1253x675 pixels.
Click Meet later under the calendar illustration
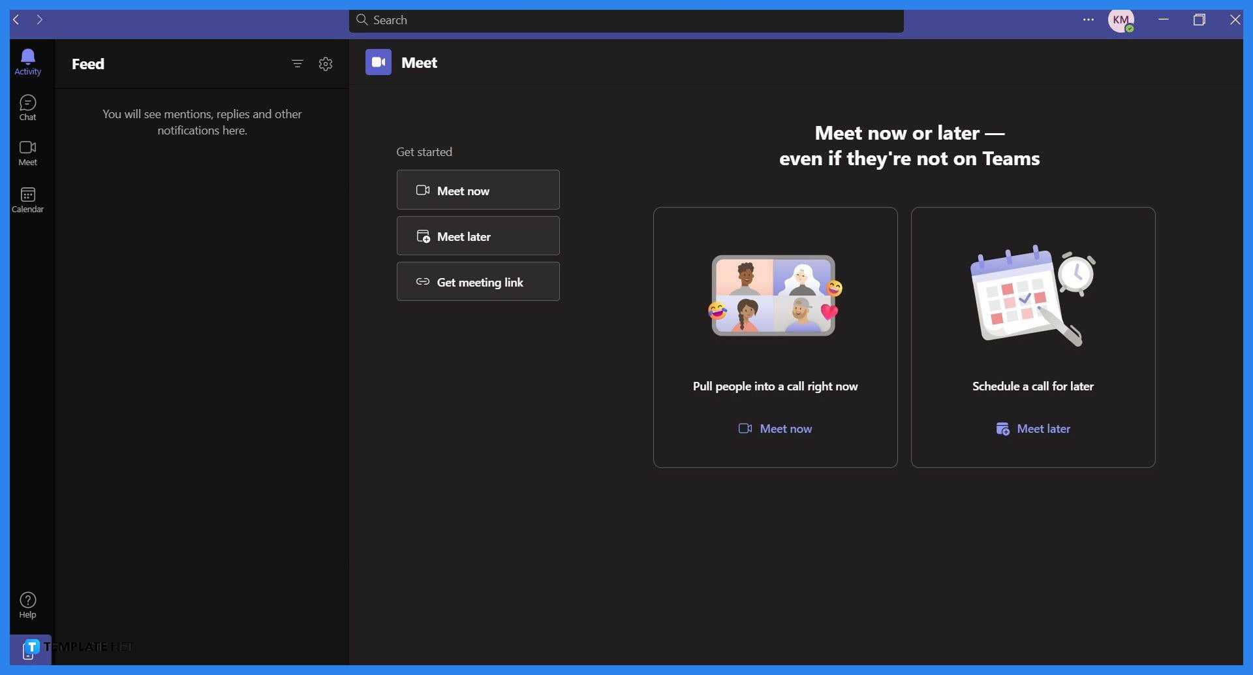pyautogui.click(x=1032, y=428)
